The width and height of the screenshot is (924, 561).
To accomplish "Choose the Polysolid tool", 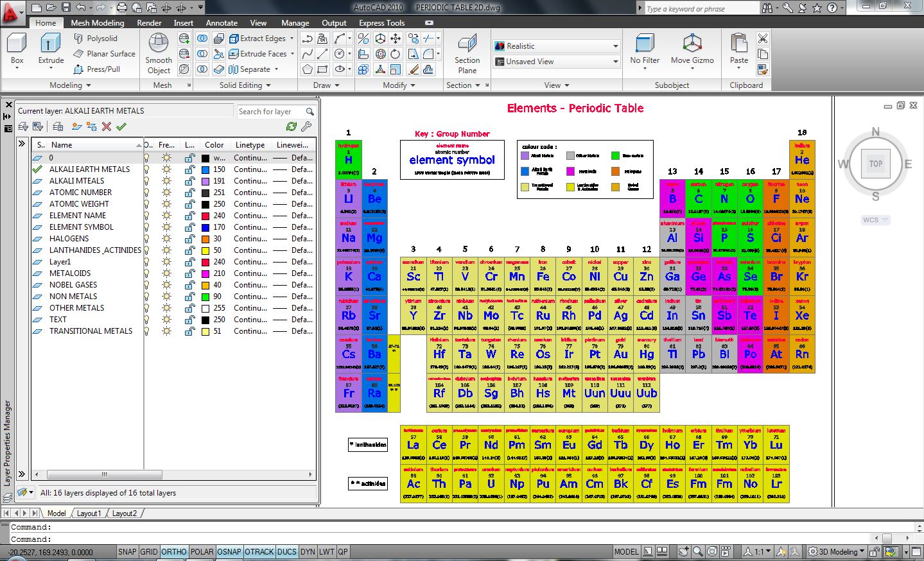I will [x=95, y=39].
